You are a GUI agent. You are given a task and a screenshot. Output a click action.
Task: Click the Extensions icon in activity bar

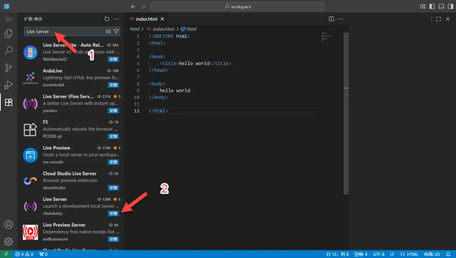8,102
